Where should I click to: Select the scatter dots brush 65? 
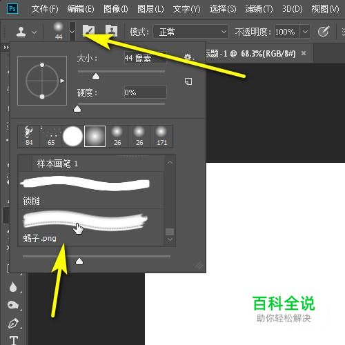[51, 136]
